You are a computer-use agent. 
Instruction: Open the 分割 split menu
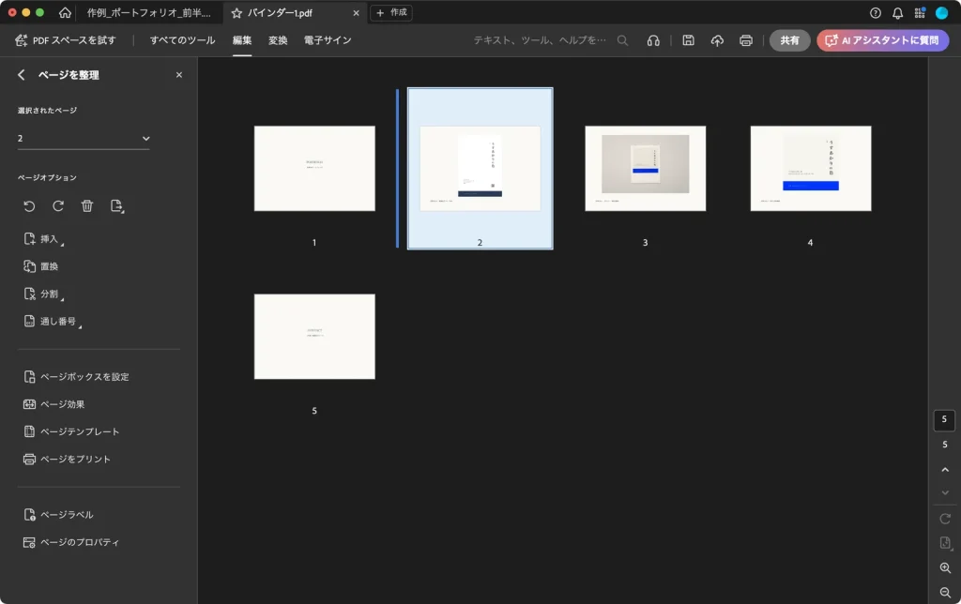point(43,294)
